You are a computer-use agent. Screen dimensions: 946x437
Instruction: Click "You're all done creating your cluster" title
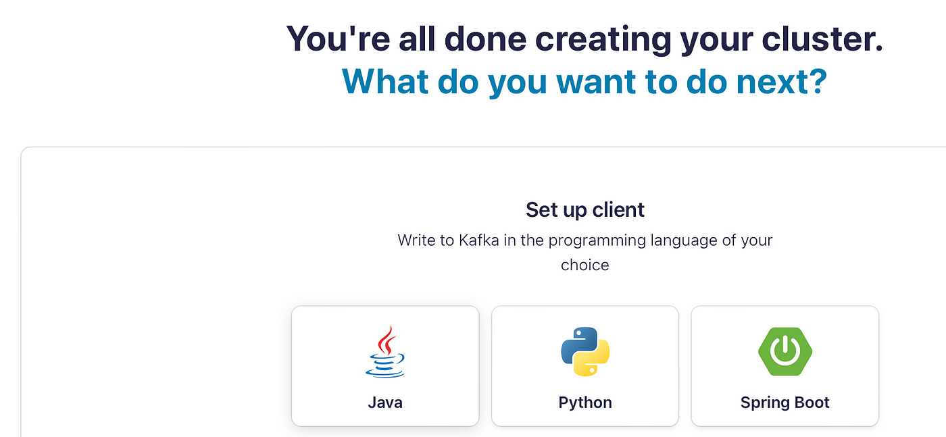[x=584, y=38]
